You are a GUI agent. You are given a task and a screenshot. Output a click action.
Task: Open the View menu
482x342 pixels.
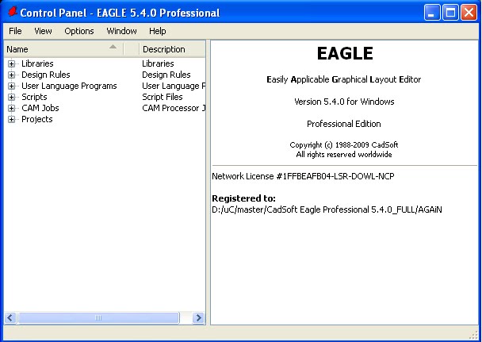pos(43,31)
